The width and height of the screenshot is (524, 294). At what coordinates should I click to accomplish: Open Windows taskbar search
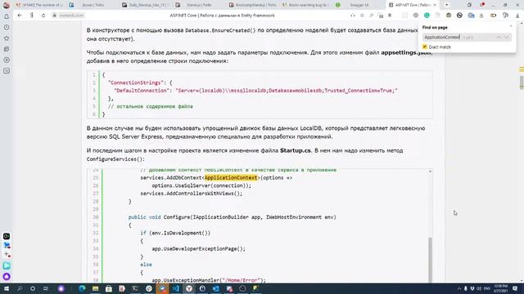pos(20,288)
